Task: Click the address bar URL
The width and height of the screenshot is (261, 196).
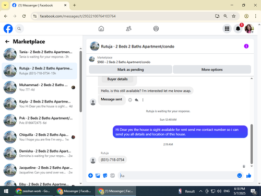Action: click(x=78, y=16)
